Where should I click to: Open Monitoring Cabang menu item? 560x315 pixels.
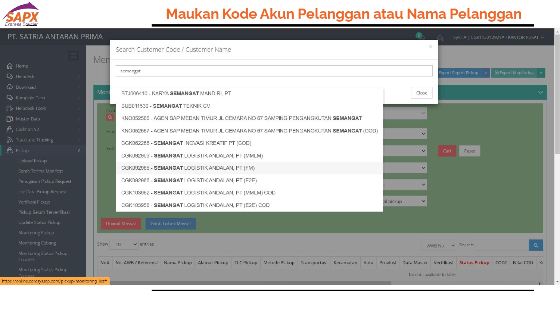click(37, 243)
